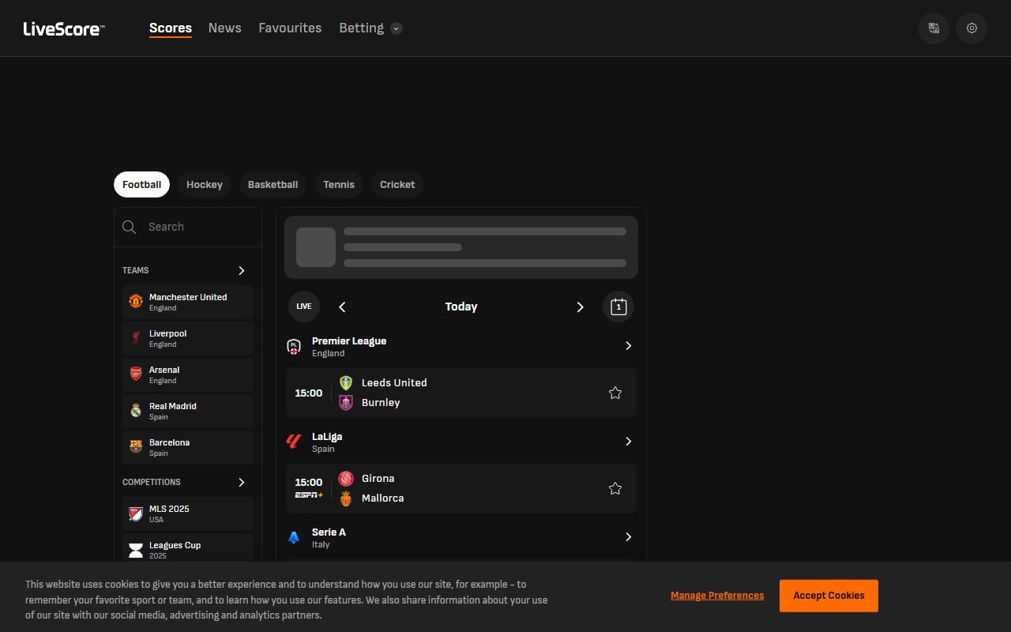Screen dimensions: 1011x632
Task: Click the Manchester United crest
Action: 136,302
